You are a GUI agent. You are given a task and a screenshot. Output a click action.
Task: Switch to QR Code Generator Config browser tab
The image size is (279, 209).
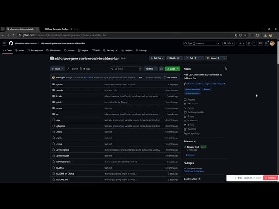pyautogui.click(x=57, y=29)
